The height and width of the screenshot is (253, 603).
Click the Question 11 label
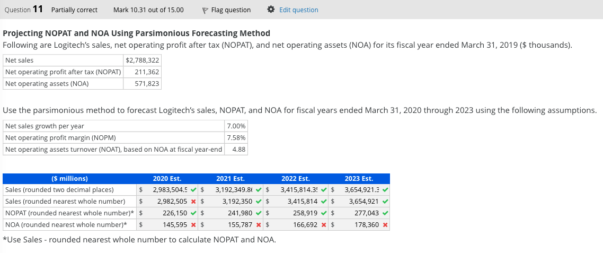click(x=23, y=10)
